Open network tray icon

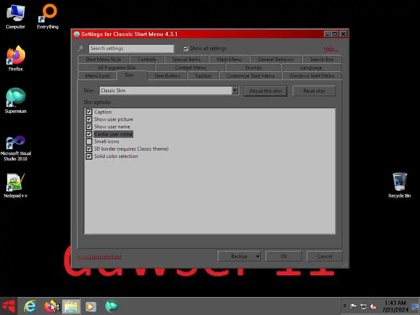pyautogui.click(x=363, y=306)
